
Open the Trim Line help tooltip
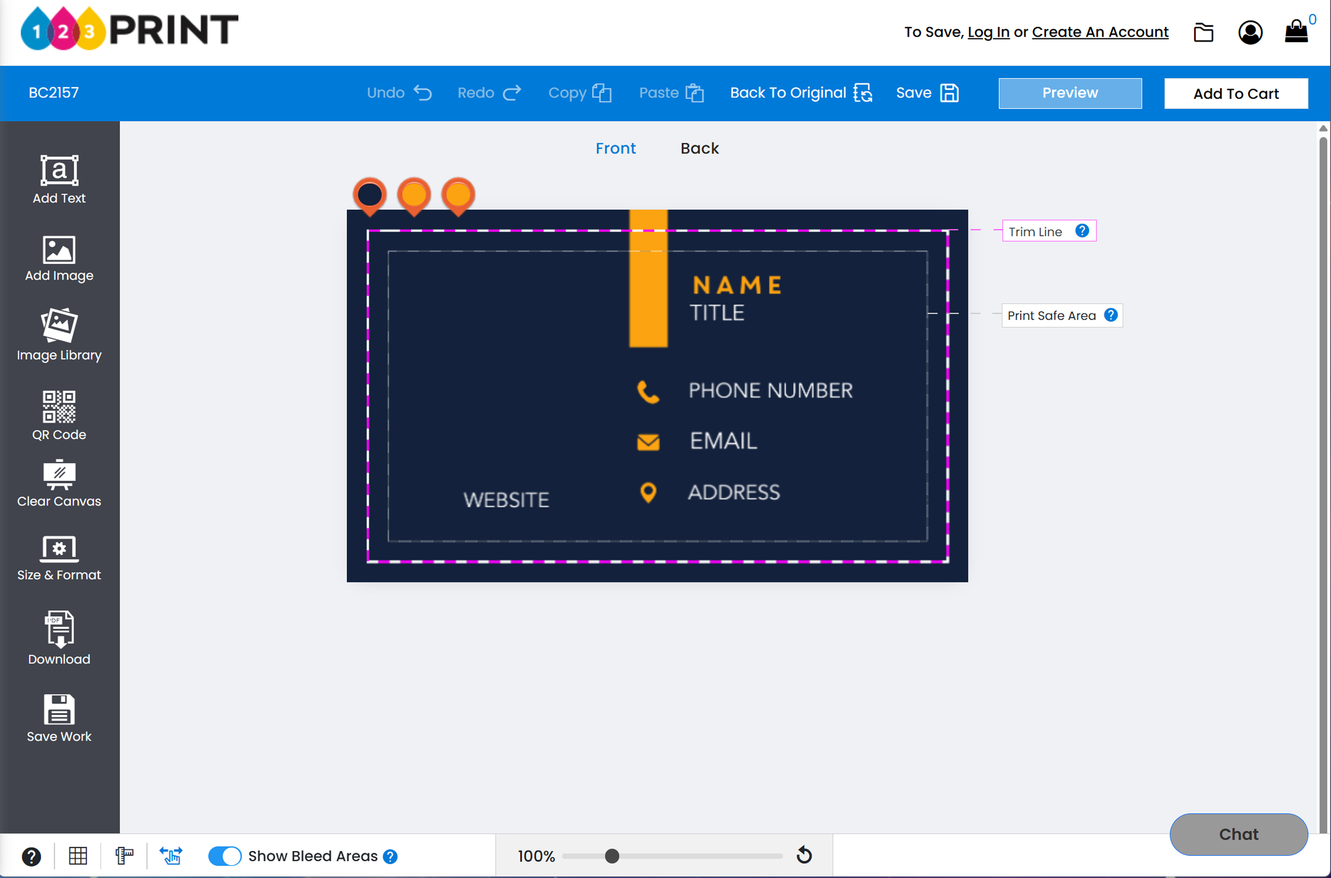pyautogui.click(x=1082, y=230)
